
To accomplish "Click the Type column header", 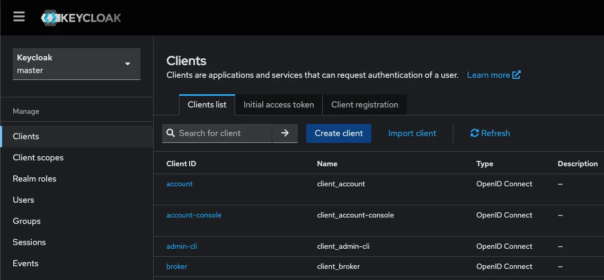I will point(485,164).
